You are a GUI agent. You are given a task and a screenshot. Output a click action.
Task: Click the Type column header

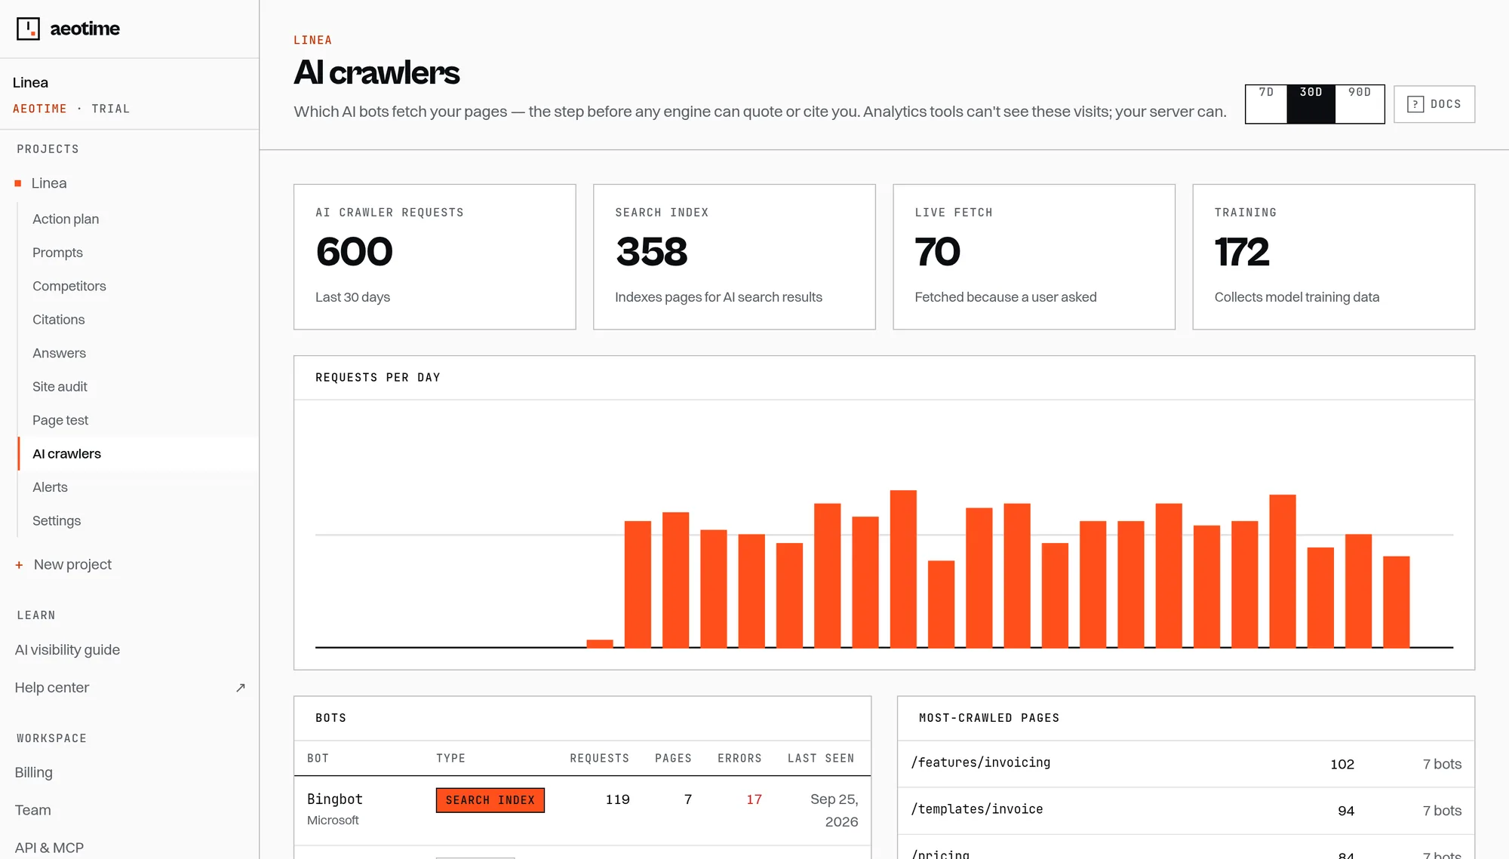click(x=450, y=759)
